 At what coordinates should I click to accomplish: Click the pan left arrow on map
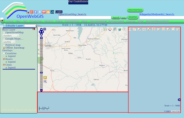(40, 32)
